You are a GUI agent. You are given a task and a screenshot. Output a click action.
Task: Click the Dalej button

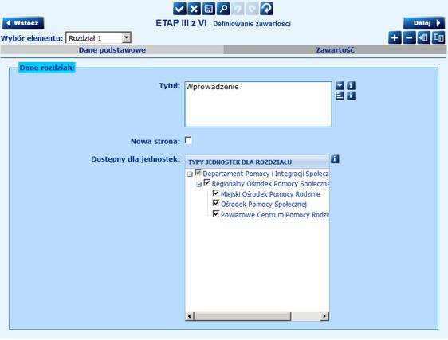pos(424,23)
